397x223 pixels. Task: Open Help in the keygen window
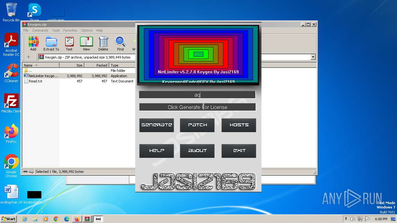pos(157,151)
